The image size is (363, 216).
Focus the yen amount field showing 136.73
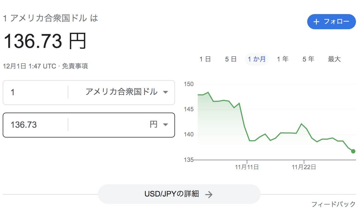coord(35,125)
